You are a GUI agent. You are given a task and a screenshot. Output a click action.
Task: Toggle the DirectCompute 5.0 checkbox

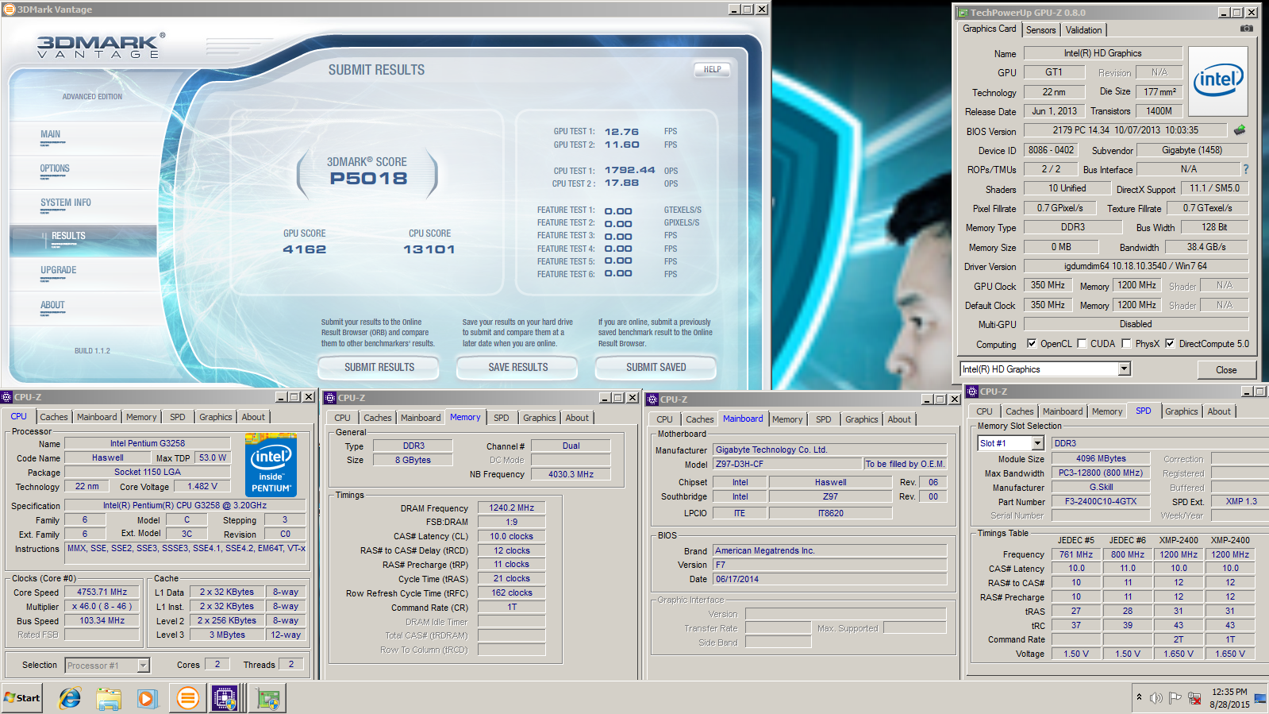pyautogui.click(x=1170, y=344)
